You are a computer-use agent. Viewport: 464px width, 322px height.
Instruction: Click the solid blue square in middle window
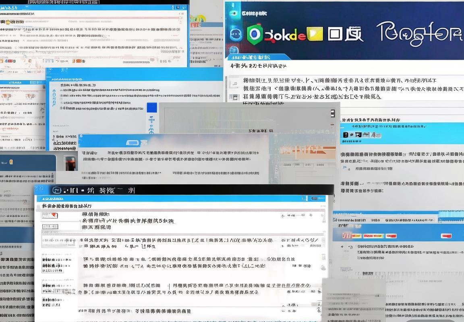[x=152, y=107]
